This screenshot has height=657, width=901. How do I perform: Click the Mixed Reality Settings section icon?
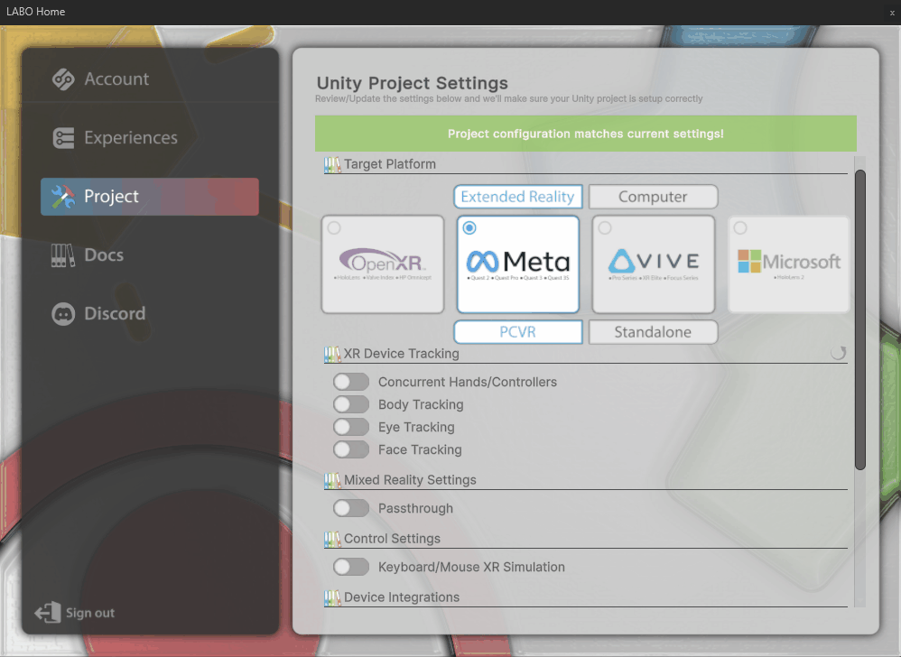(332, 481)
